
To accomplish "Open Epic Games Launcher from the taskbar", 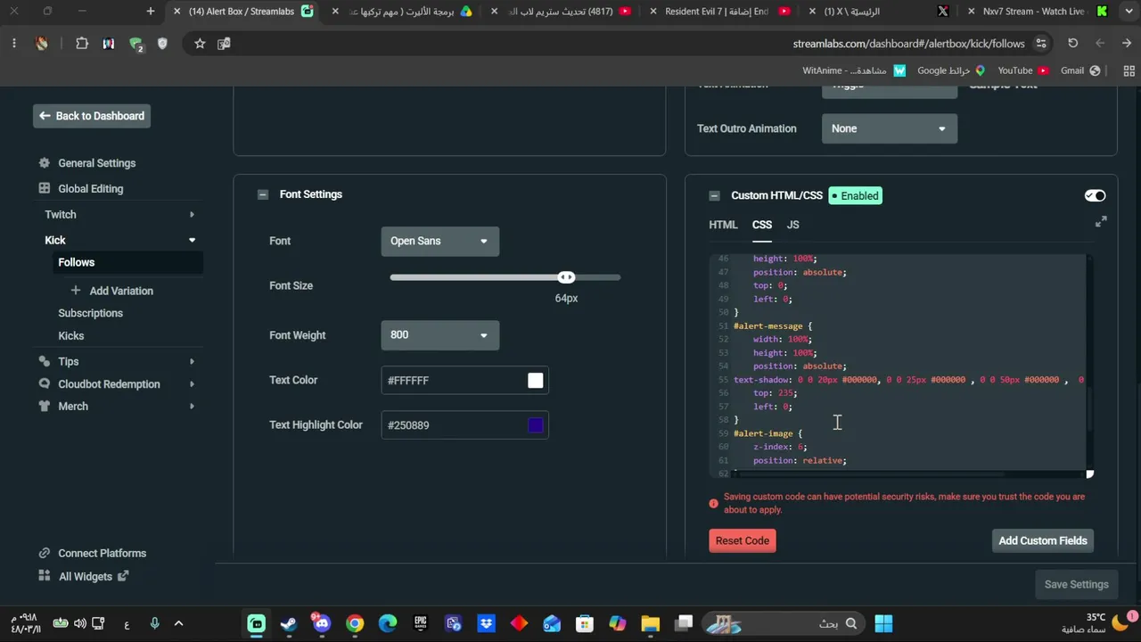I will 421,623.
